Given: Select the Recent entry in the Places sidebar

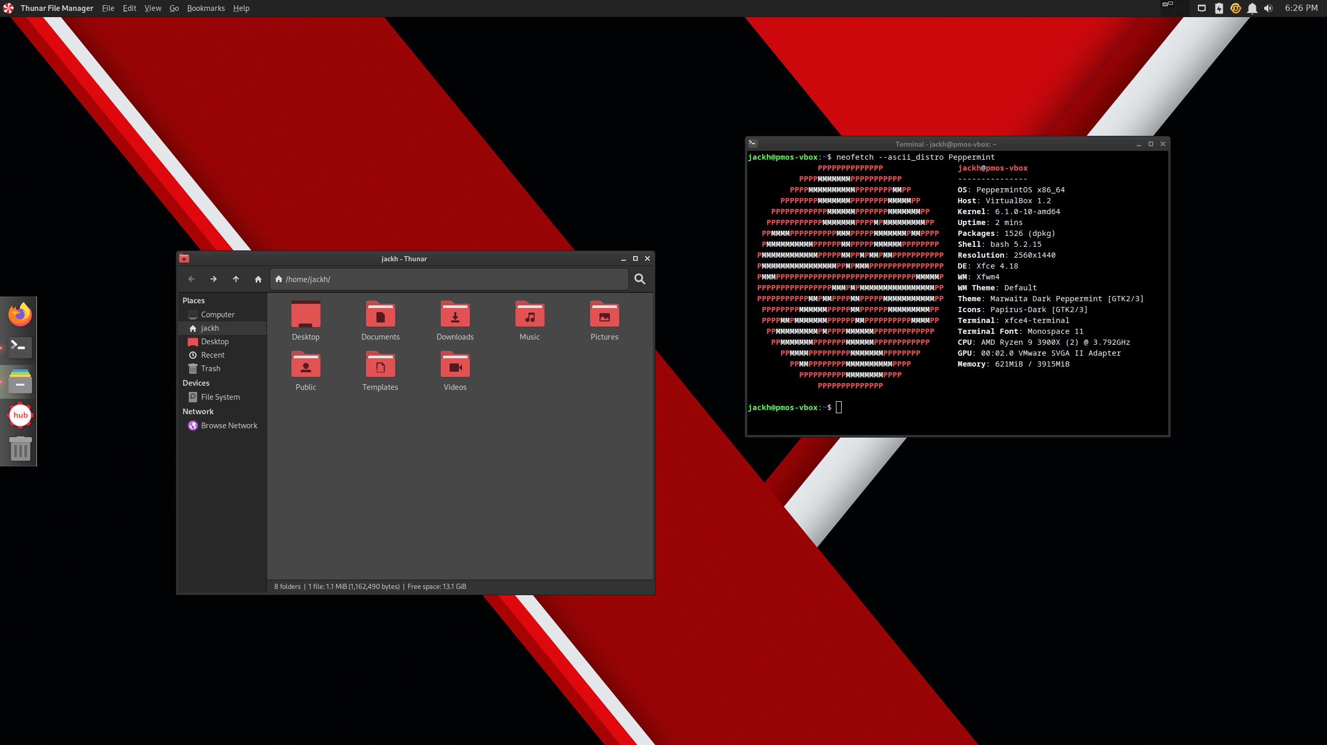Looking at the screenshot, I should click(x=212, y=355).
